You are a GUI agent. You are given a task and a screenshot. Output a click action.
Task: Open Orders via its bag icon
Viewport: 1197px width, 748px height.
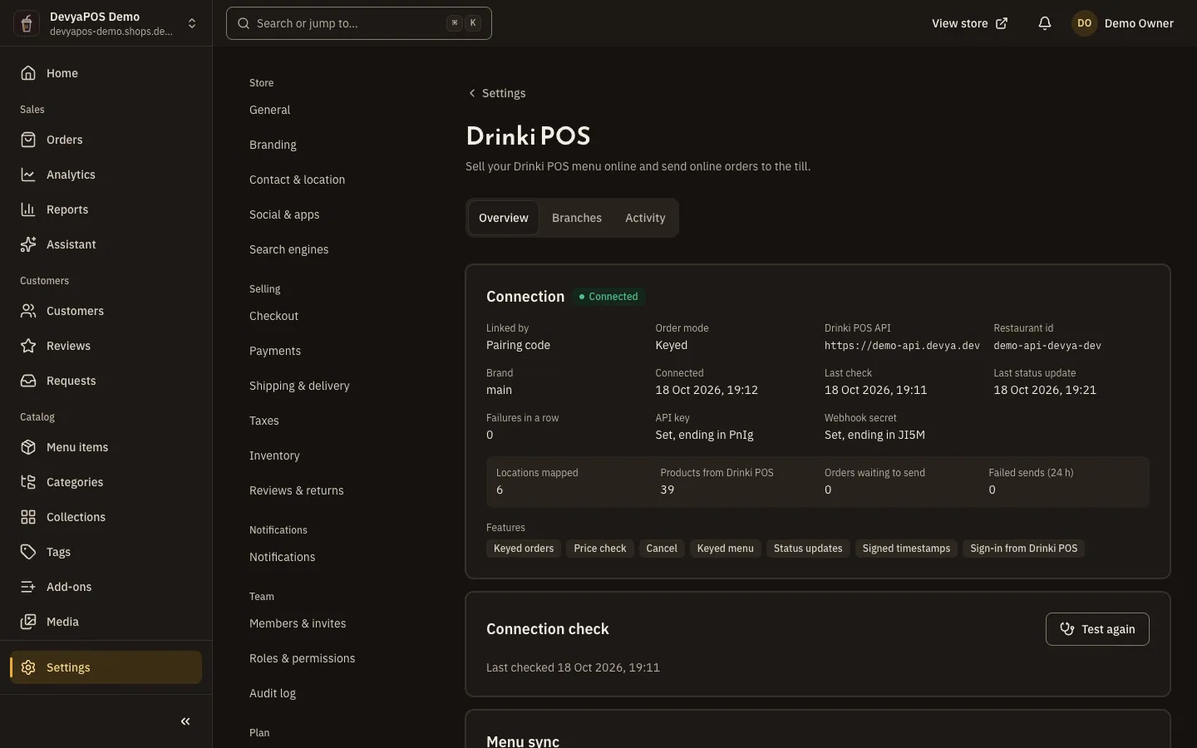point(28,140)
